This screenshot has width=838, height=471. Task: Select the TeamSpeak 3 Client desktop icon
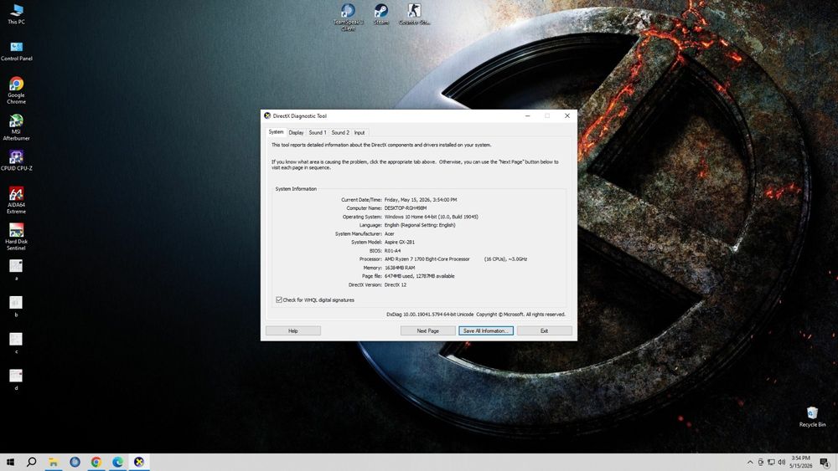click(348, 17)
